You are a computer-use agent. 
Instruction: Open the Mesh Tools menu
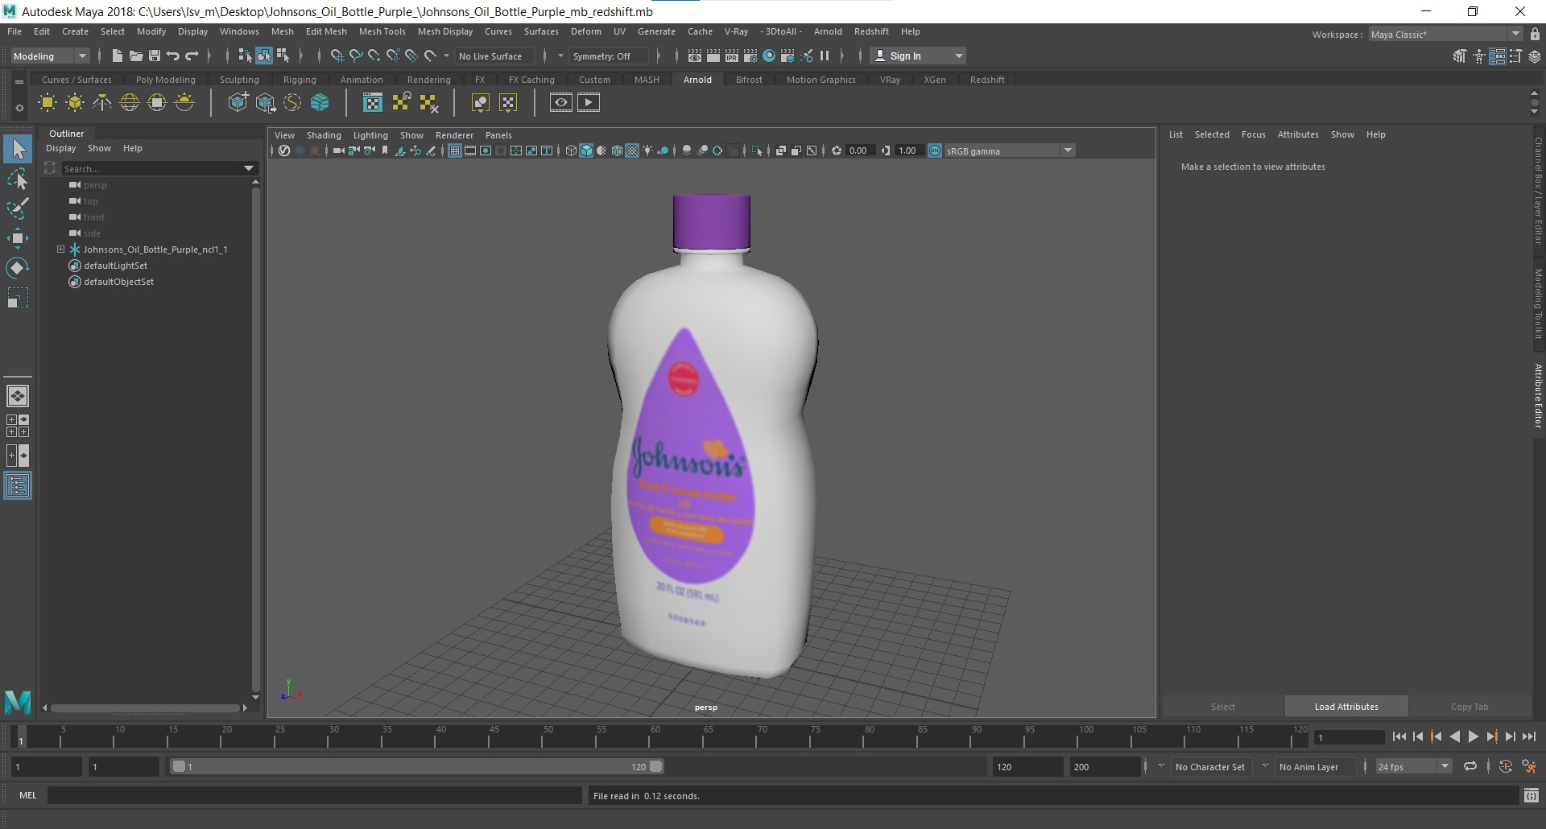(382, 31)
